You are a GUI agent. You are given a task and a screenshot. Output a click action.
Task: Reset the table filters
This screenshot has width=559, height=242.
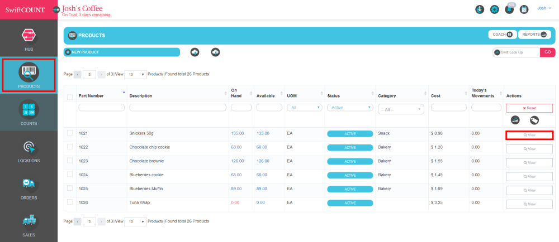click(529, 108)
